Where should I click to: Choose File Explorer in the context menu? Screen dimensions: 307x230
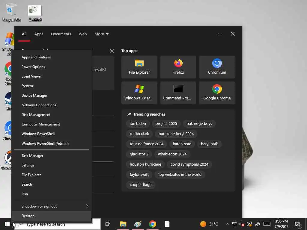click(52, 175)
